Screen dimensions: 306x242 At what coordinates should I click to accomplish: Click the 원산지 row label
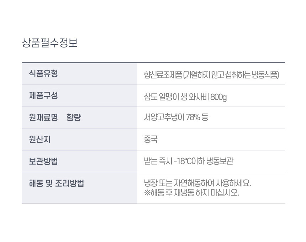[x=39, y=139]
